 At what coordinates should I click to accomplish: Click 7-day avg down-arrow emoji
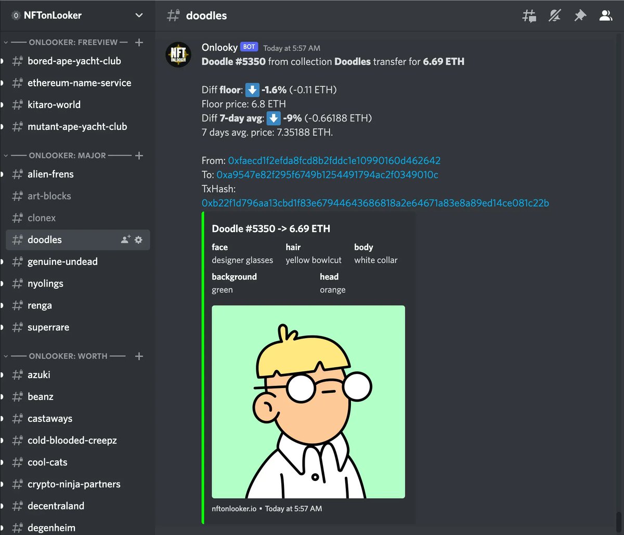pyautogui.click(x=274, y=118)
